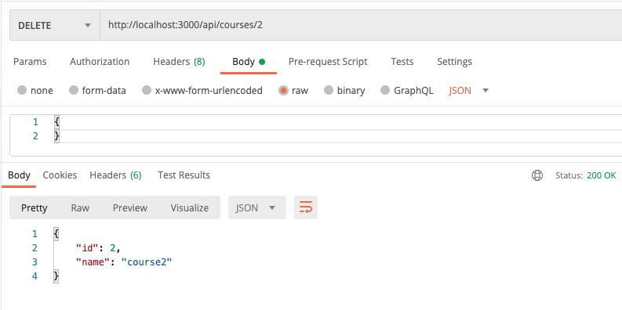Choose the binary body option
Viewport: 622px width, 310px height.
click(x=329, y=90)
